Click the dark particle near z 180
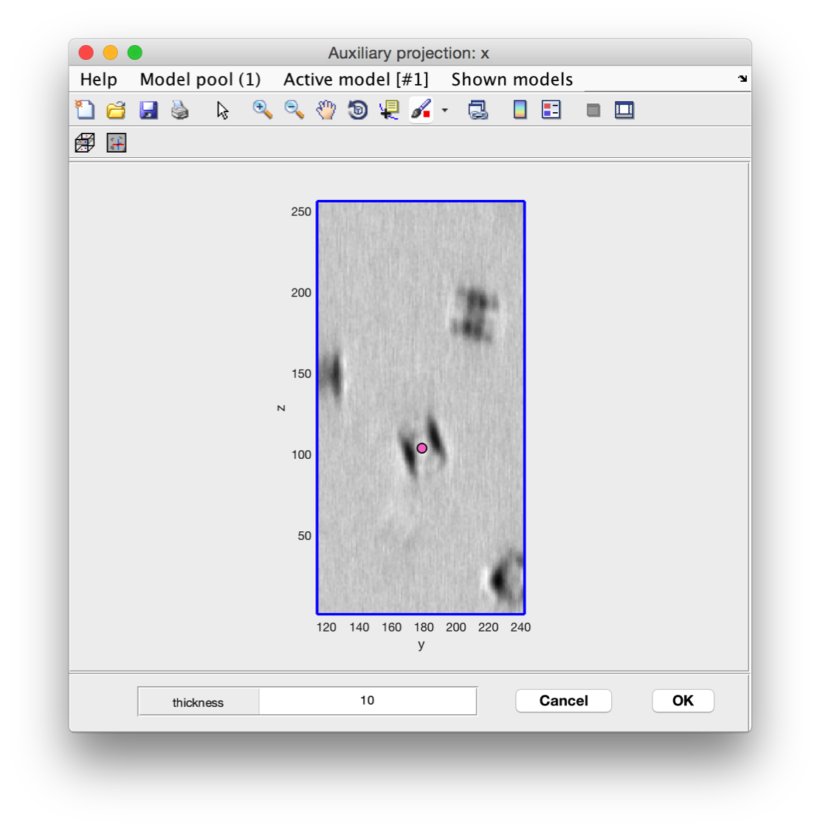Screen dimensions: 820x830 click(475, 313)
